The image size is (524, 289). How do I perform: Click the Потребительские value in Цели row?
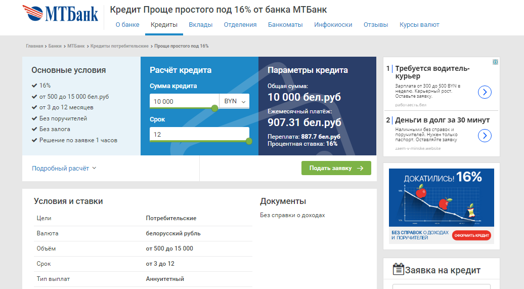(171, 218)
